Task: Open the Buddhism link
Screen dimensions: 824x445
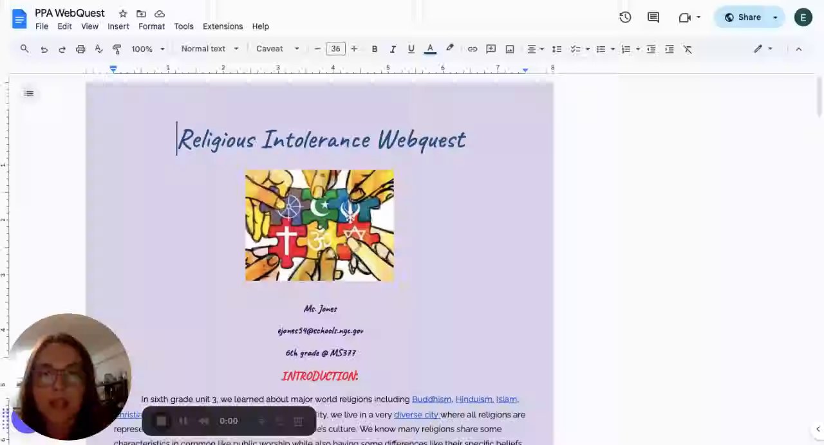Action: click(x=431, y=399)
